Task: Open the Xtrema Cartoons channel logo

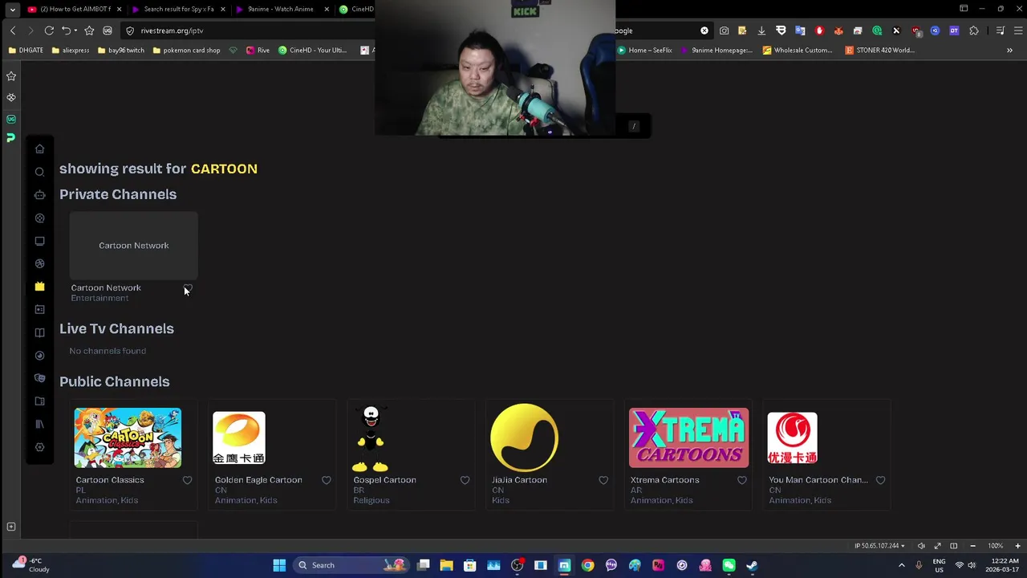Action: pos(688,438)
